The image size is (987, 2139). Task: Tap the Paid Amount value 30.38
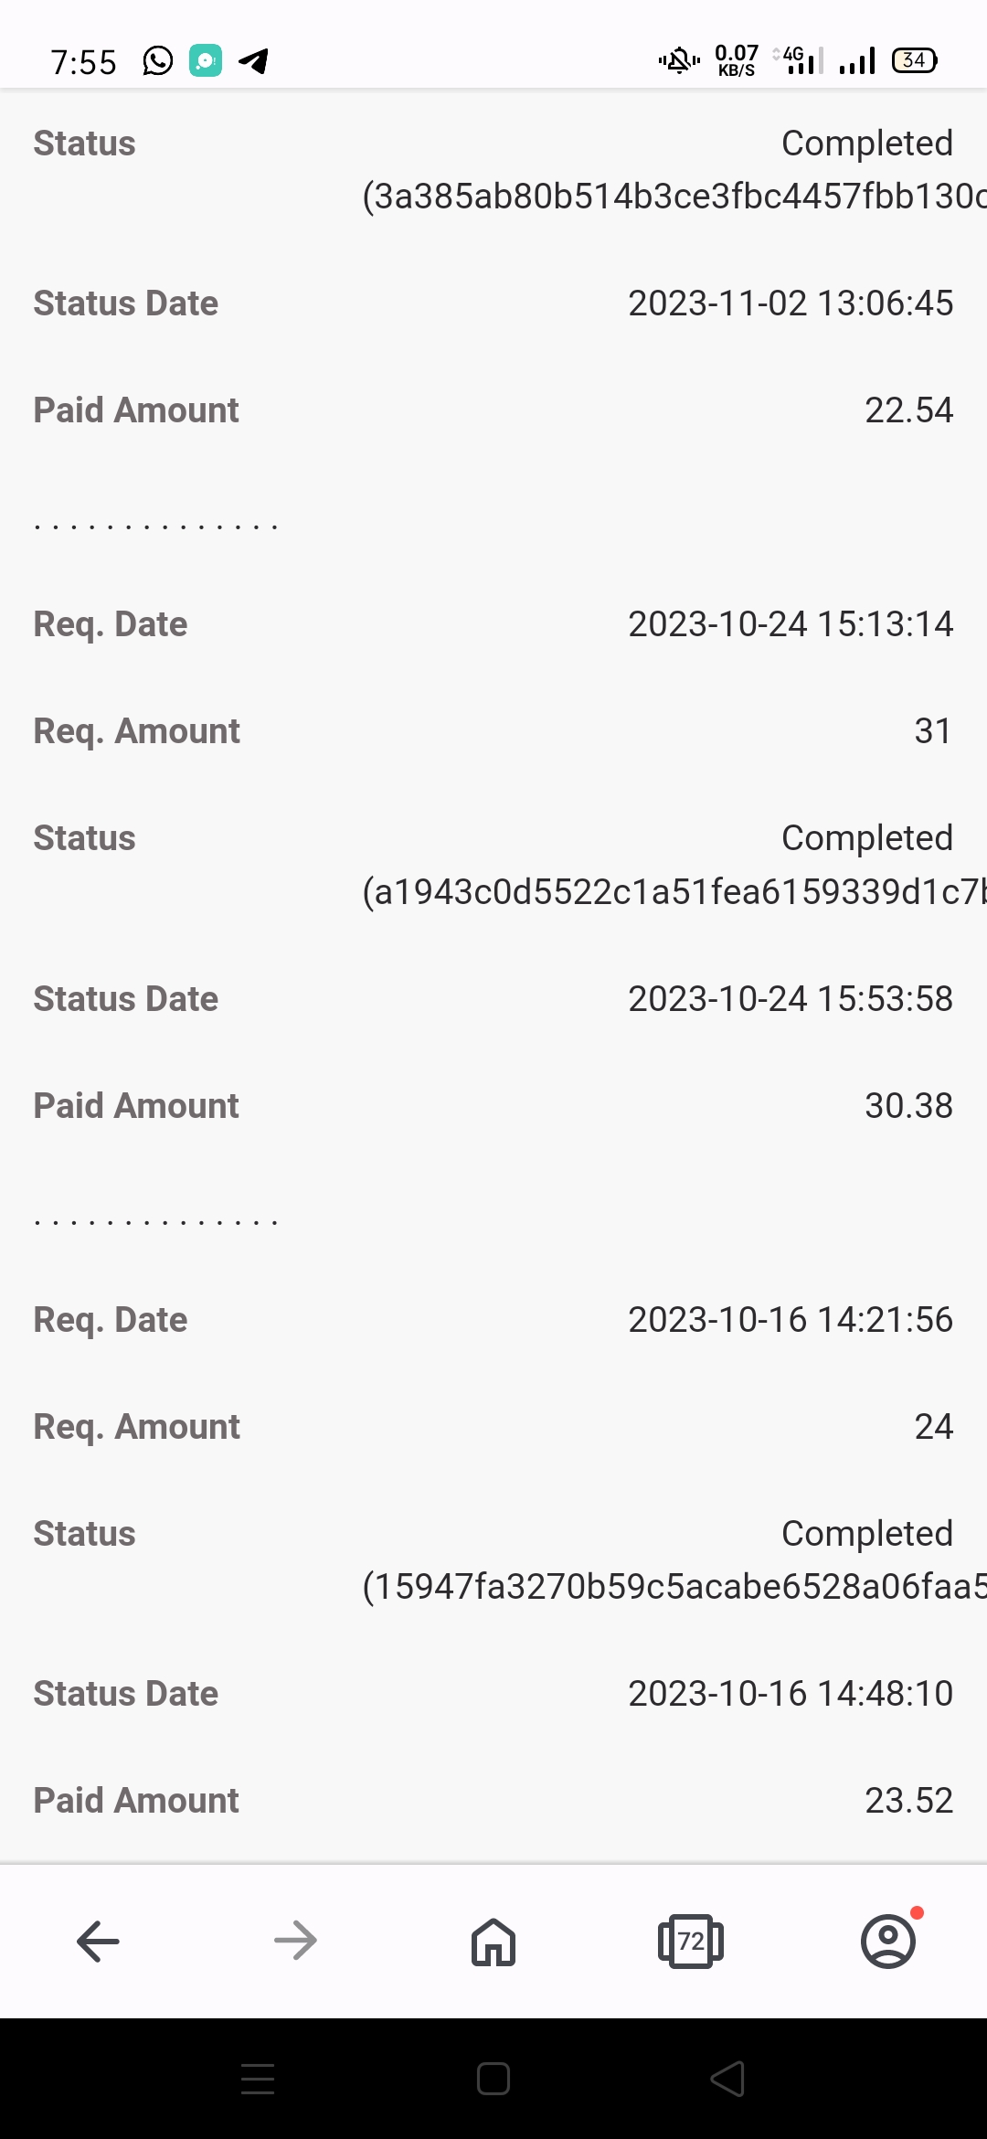pyautogui.click(x=909, y=1106)
